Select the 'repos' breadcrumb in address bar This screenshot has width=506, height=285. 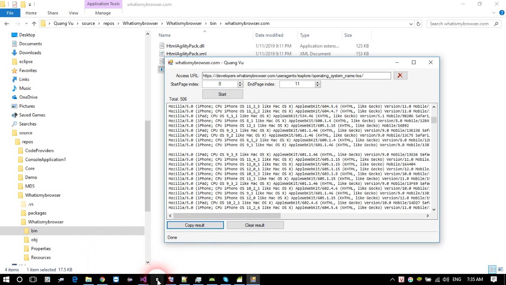[109, 24]
